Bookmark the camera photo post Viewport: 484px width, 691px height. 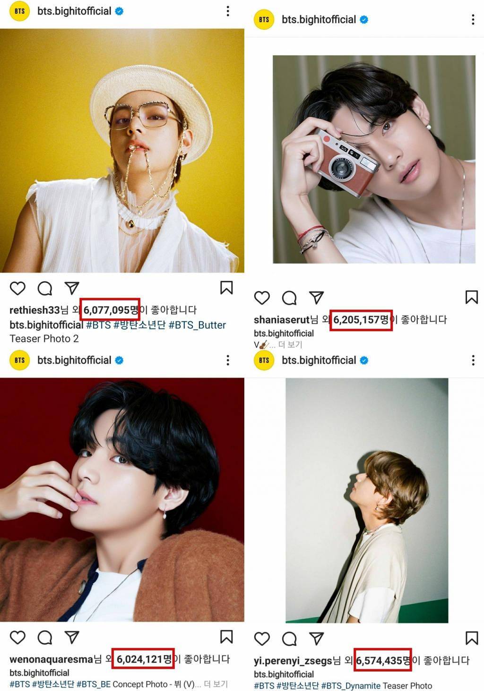(471, 297)
